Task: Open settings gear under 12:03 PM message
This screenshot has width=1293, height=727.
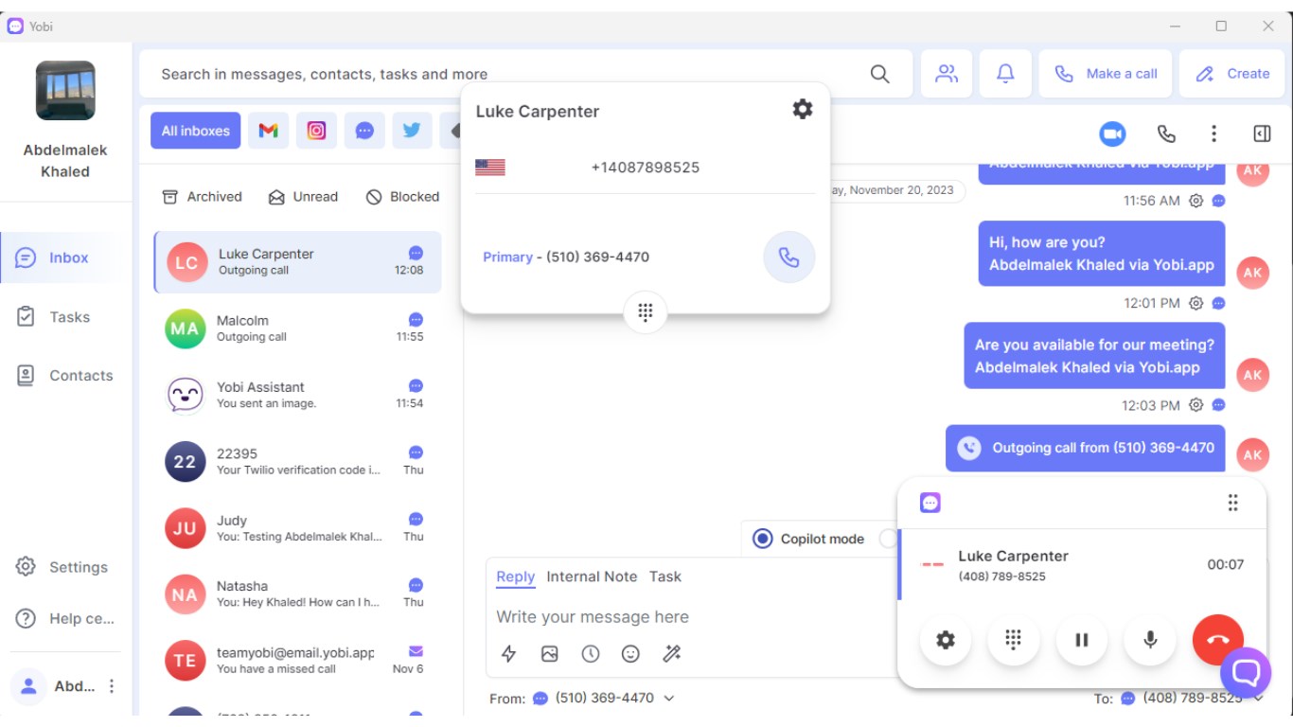Action: coord(1196,405)
